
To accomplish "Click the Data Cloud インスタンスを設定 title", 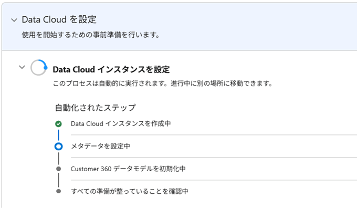I will click(x=111, y=69).
